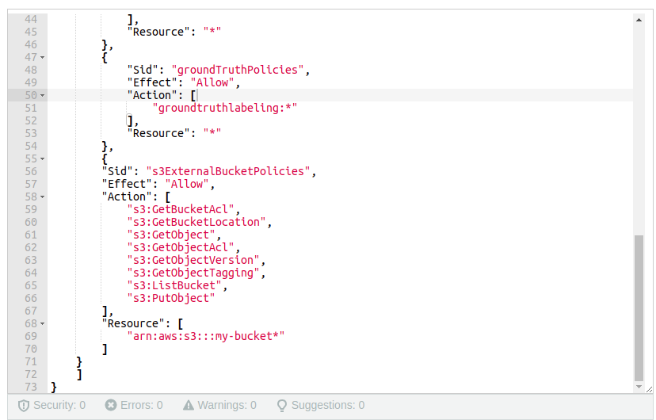Screen dimensions: 656x420
Task: Click line number 73 in the gutter
Action: coord(31,387)
